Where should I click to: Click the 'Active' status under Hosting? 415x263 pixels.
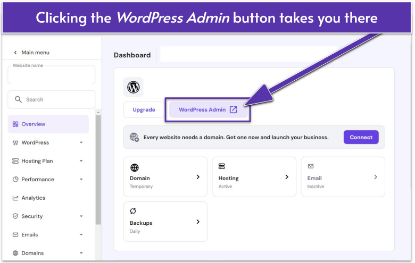click(225, 186)
